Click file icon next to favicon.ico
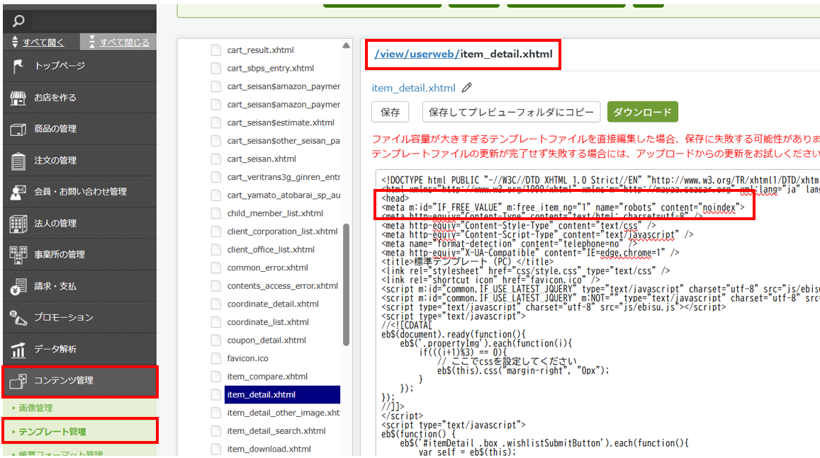Screen dimensions: 820x458 [215, 358]
